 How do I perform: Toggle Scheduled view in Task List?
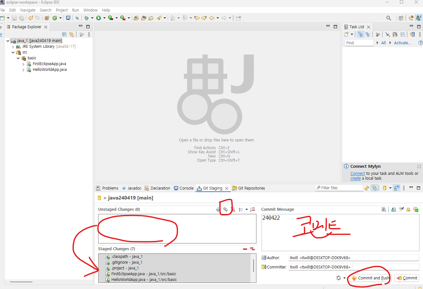368,34
